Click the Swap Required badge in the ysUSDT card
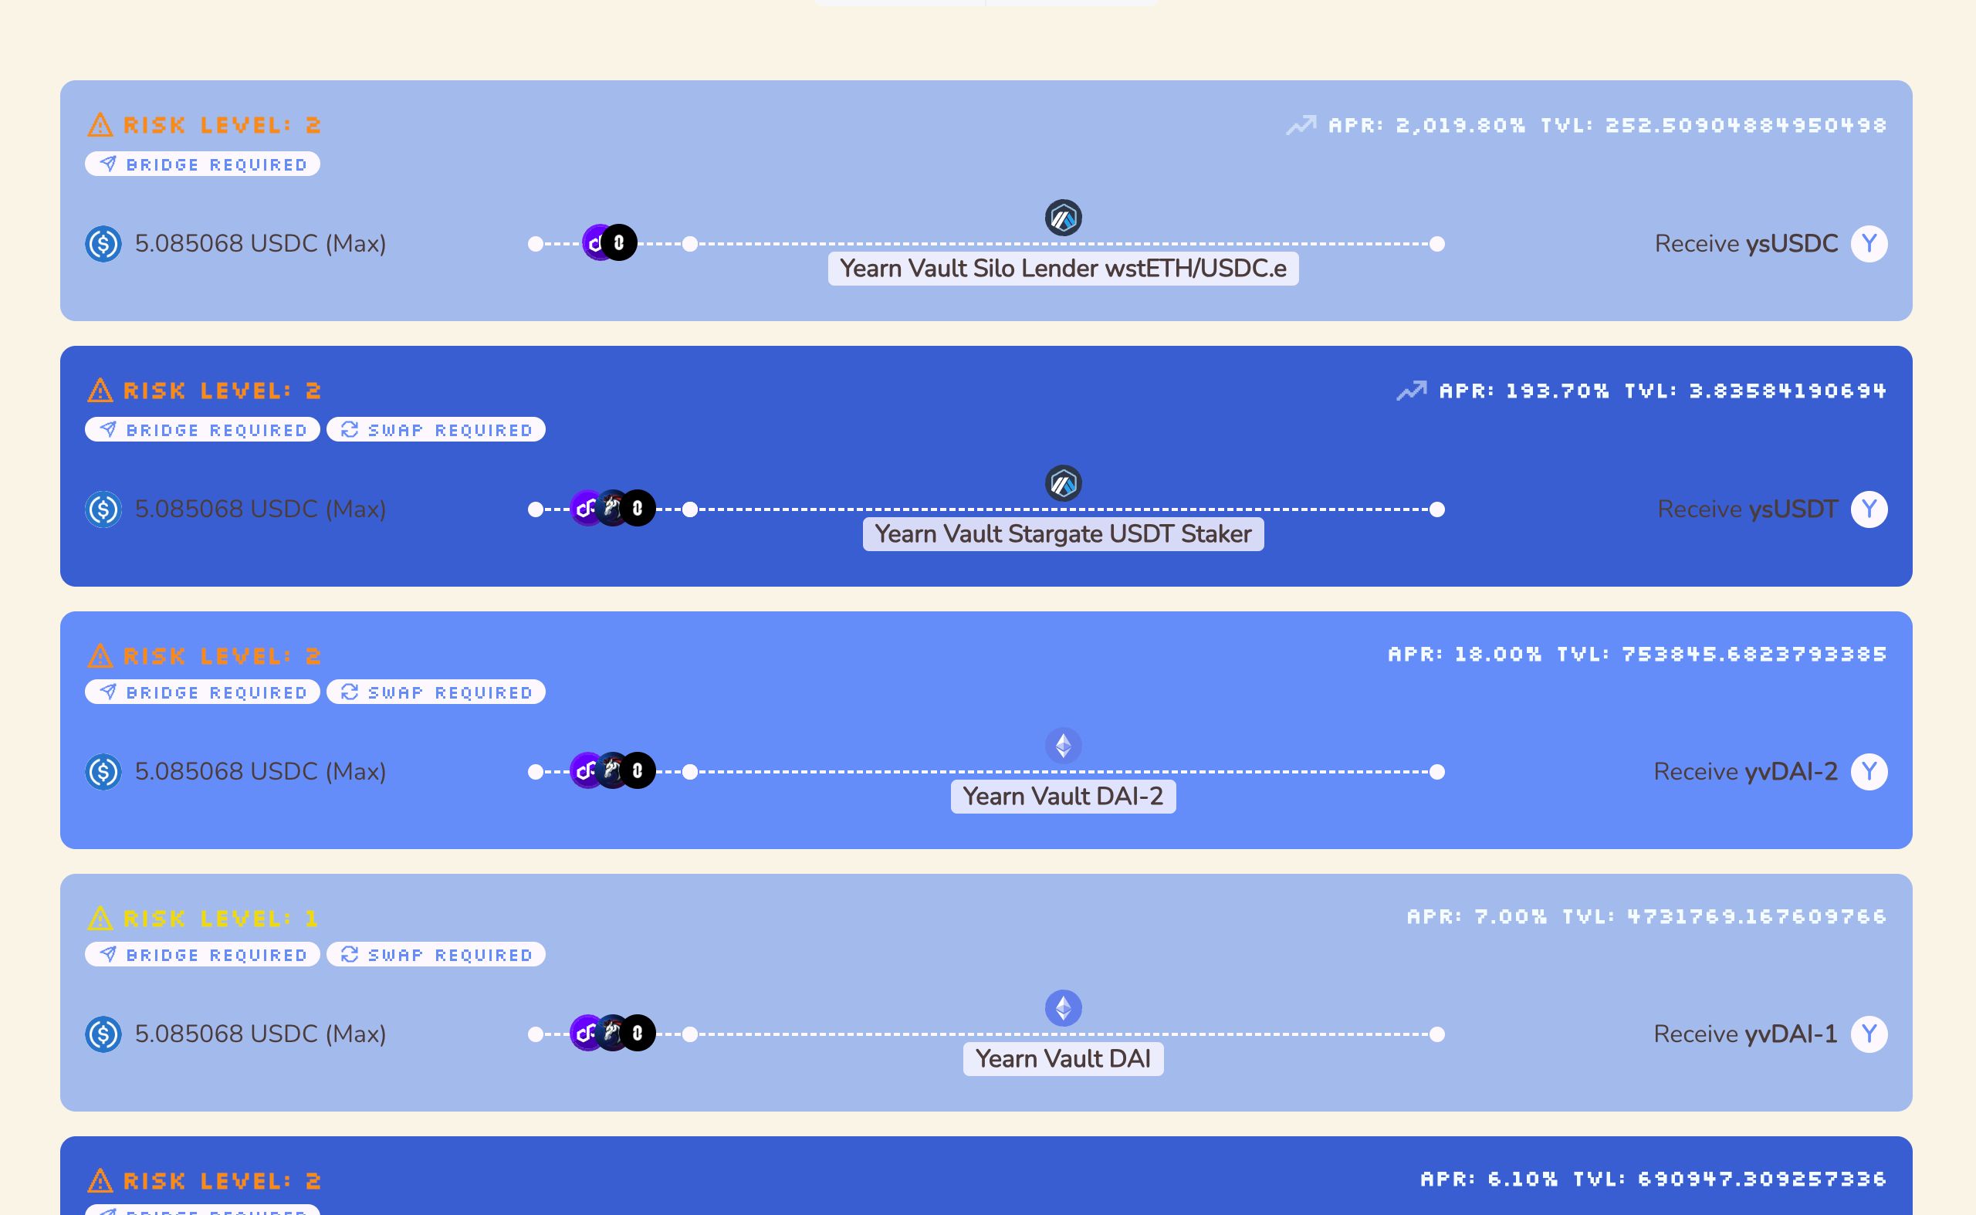The image size is (1976, 1215). 436,430
